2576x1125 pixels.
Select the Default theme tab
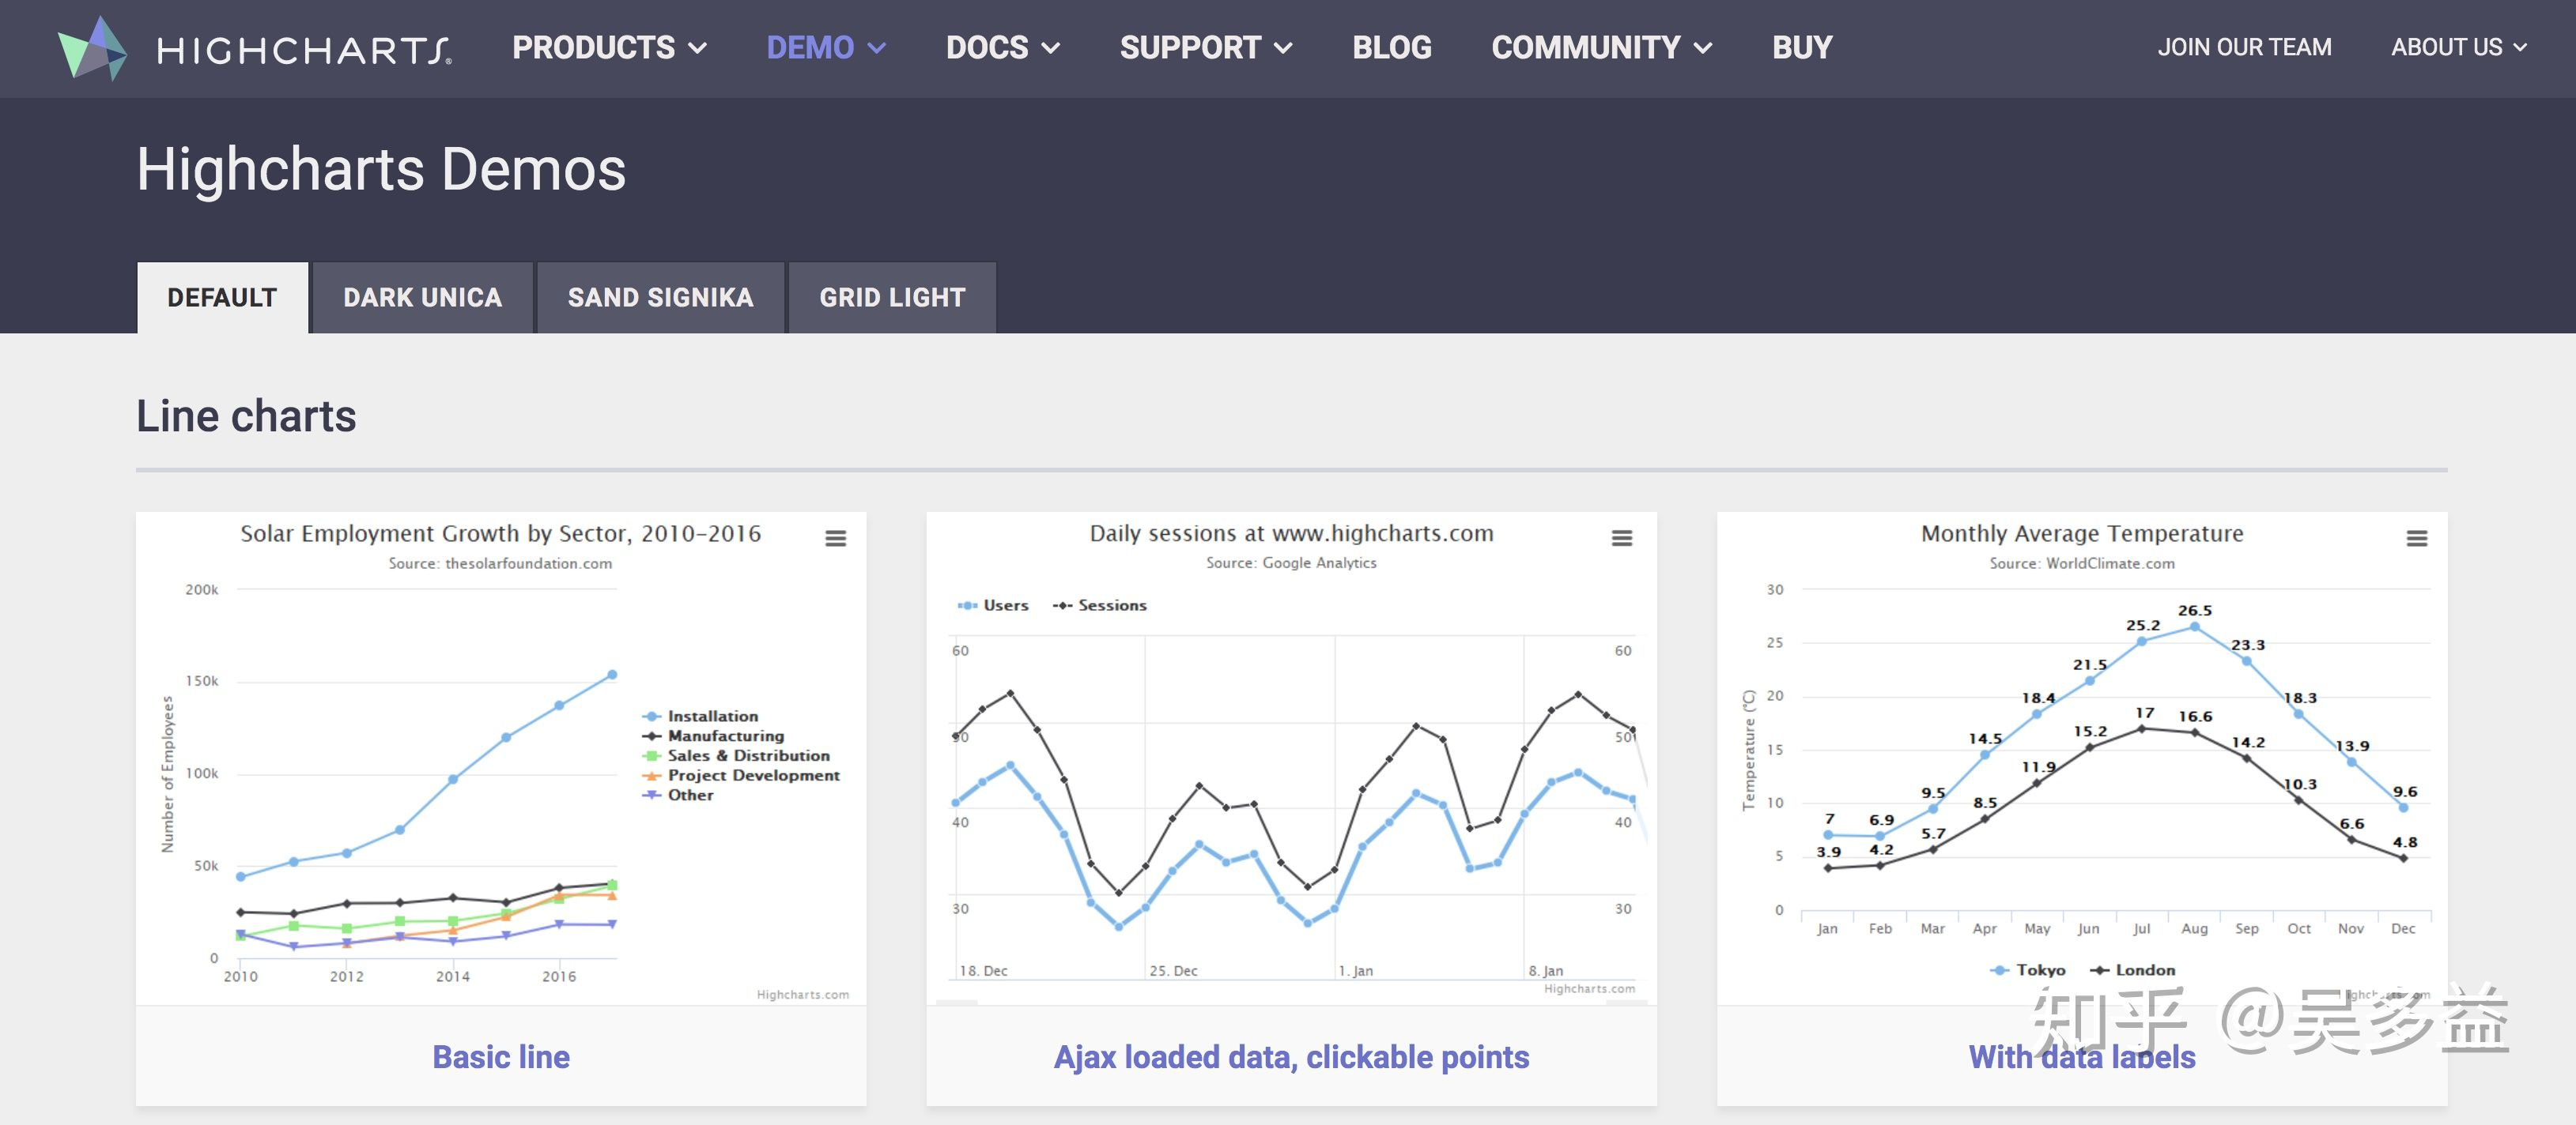pyautogui.click(x=222, y=298)
